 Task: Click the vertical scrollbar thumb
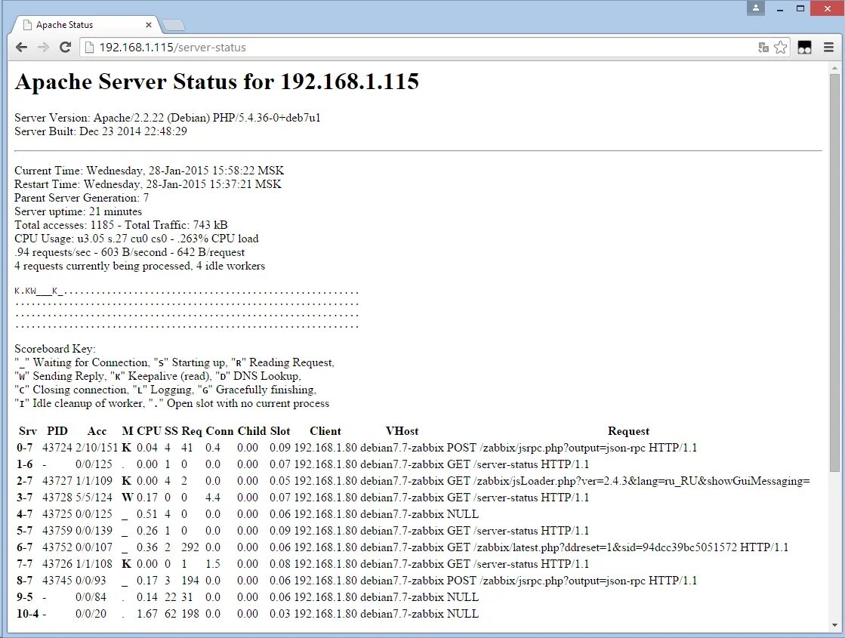point(834,272)
